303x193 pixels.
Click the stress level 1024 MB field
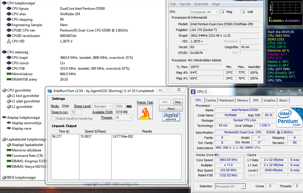pyautogui.click(x=120, y=106)
